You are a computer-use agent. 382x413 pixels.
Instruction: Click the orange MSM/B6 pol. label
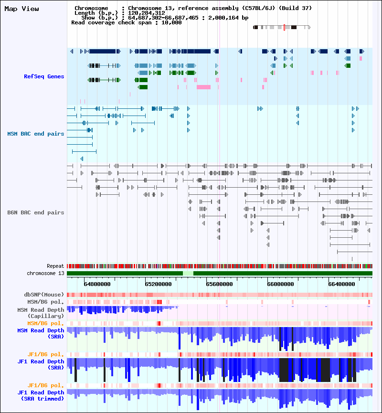tap(46, 323)
